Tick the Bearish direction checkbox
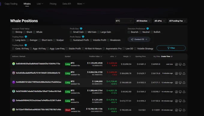The image size is (204, 116). pos(129,32)
